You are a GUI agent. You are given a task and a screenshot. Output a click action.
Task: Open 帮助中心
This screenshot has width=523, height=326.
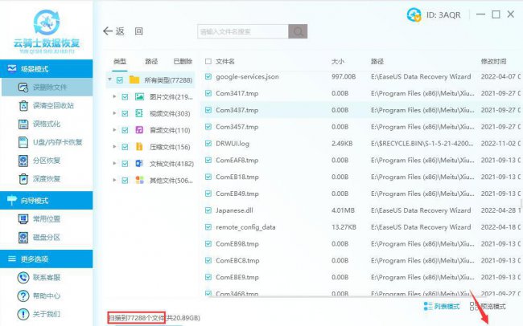[x=39, y=295]
